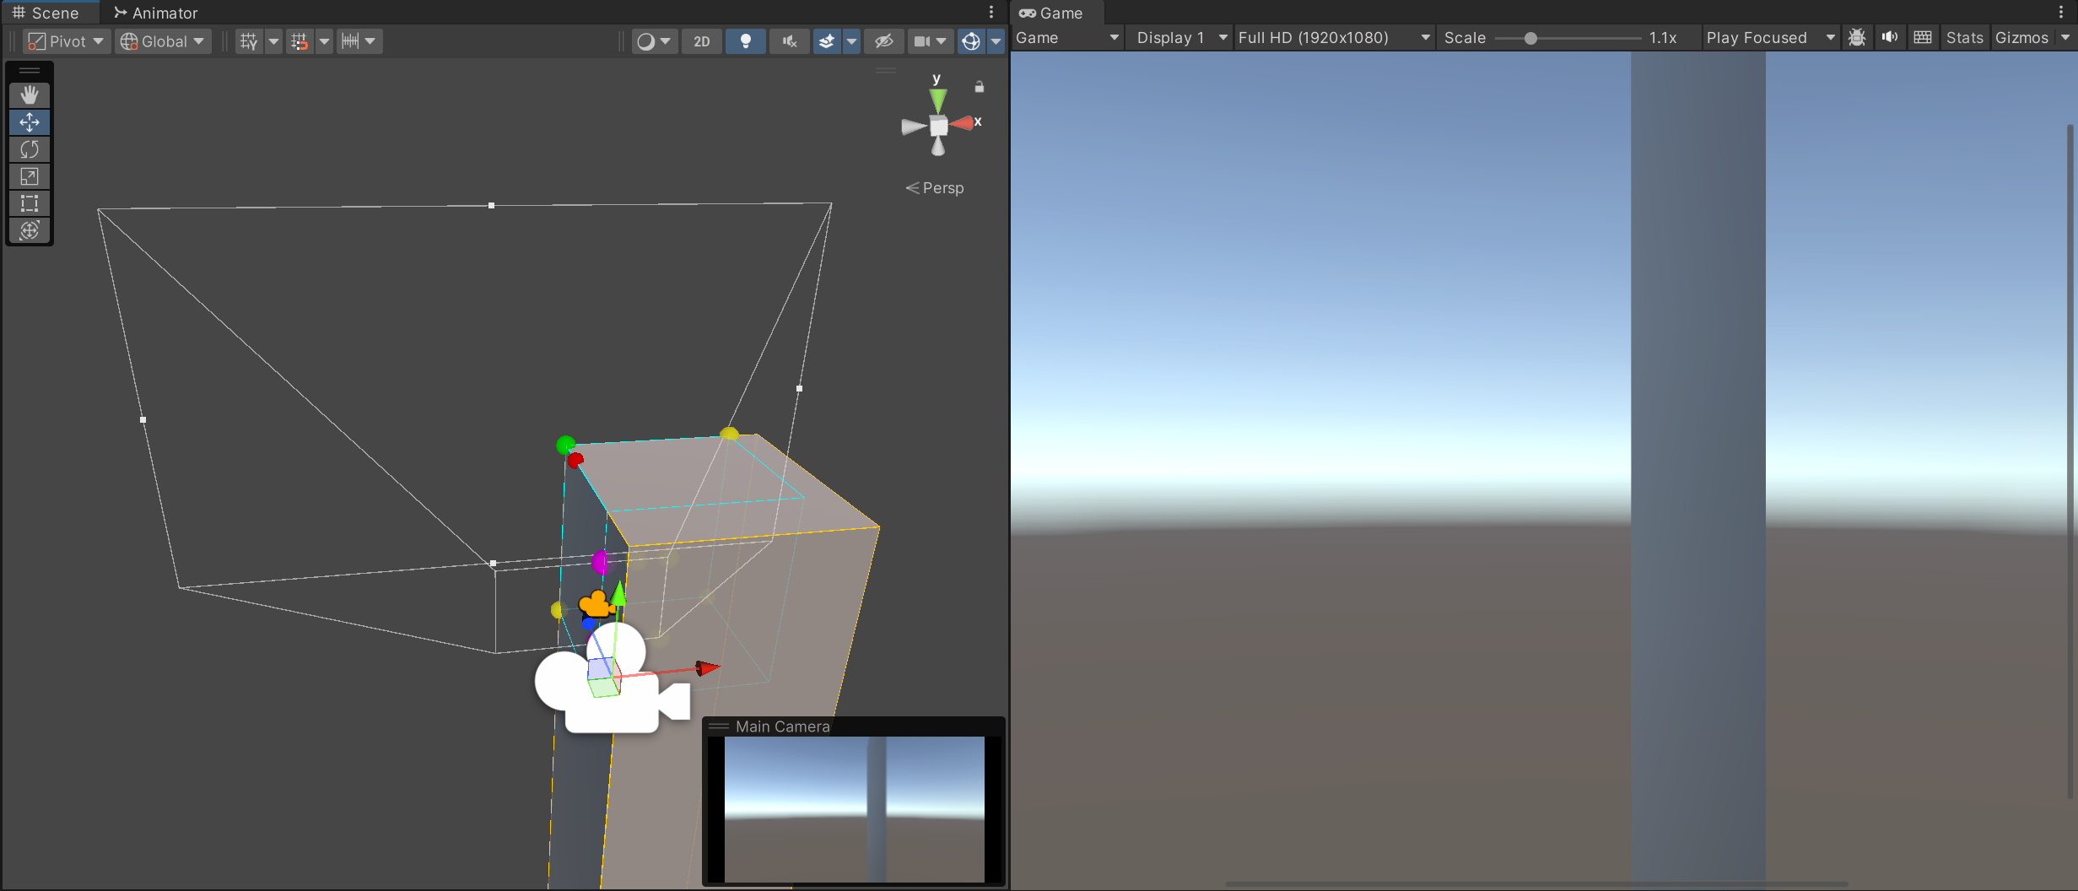The image size is (2078, 891).
Task: Click the Game view horizontal scrollbar
Action: 1536,884
